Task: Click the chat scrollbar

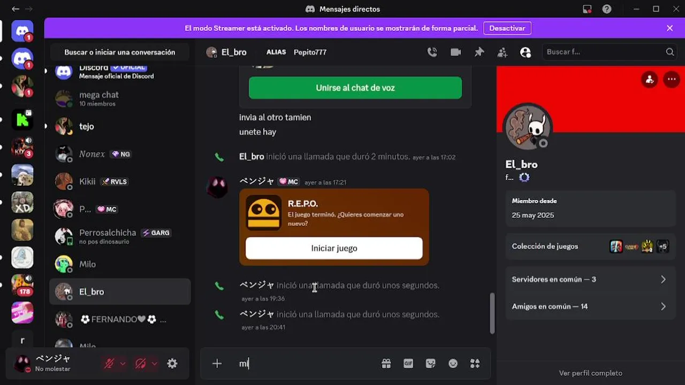Action: (492, 313)
